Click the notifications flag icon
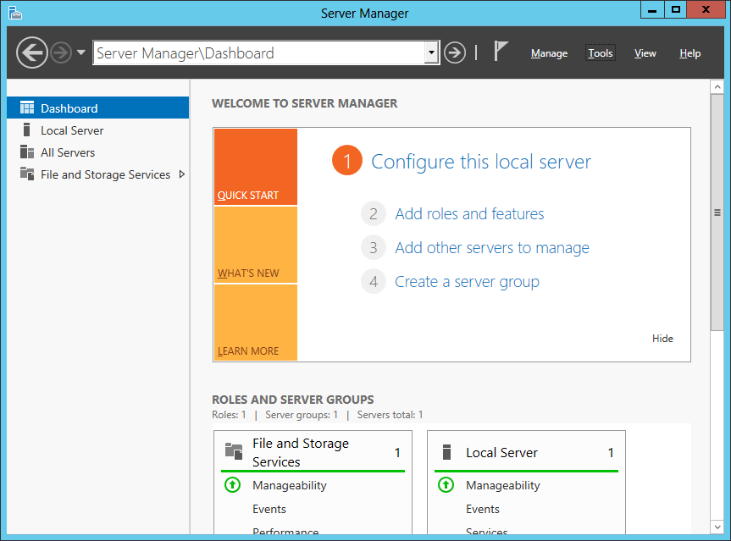The height and width of the screenshot is (541, 731). [x=501, y=52]
